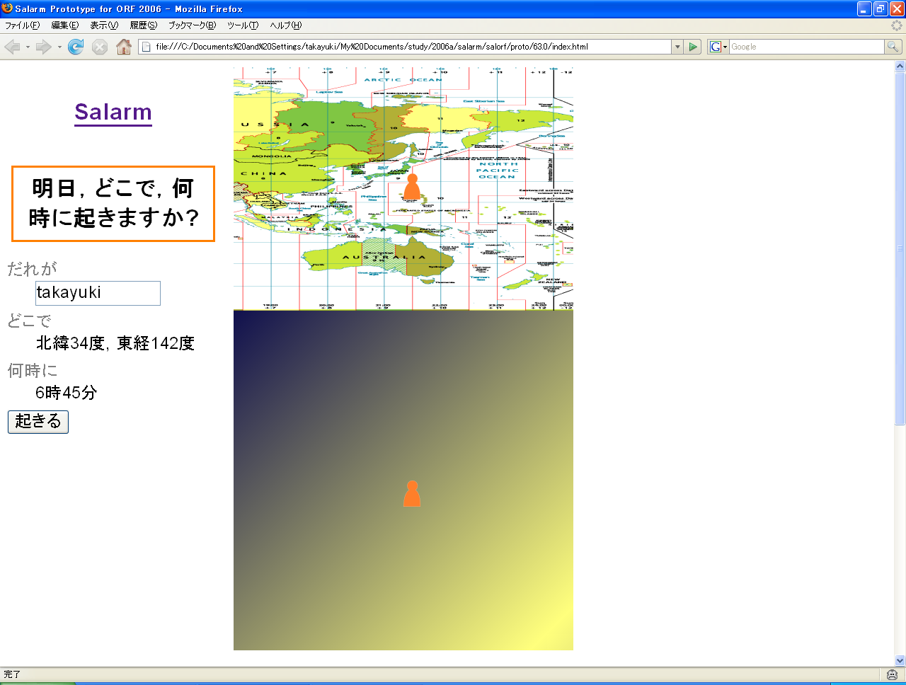
Task: Open the 編集(E) menu
Action: point(65,25)
